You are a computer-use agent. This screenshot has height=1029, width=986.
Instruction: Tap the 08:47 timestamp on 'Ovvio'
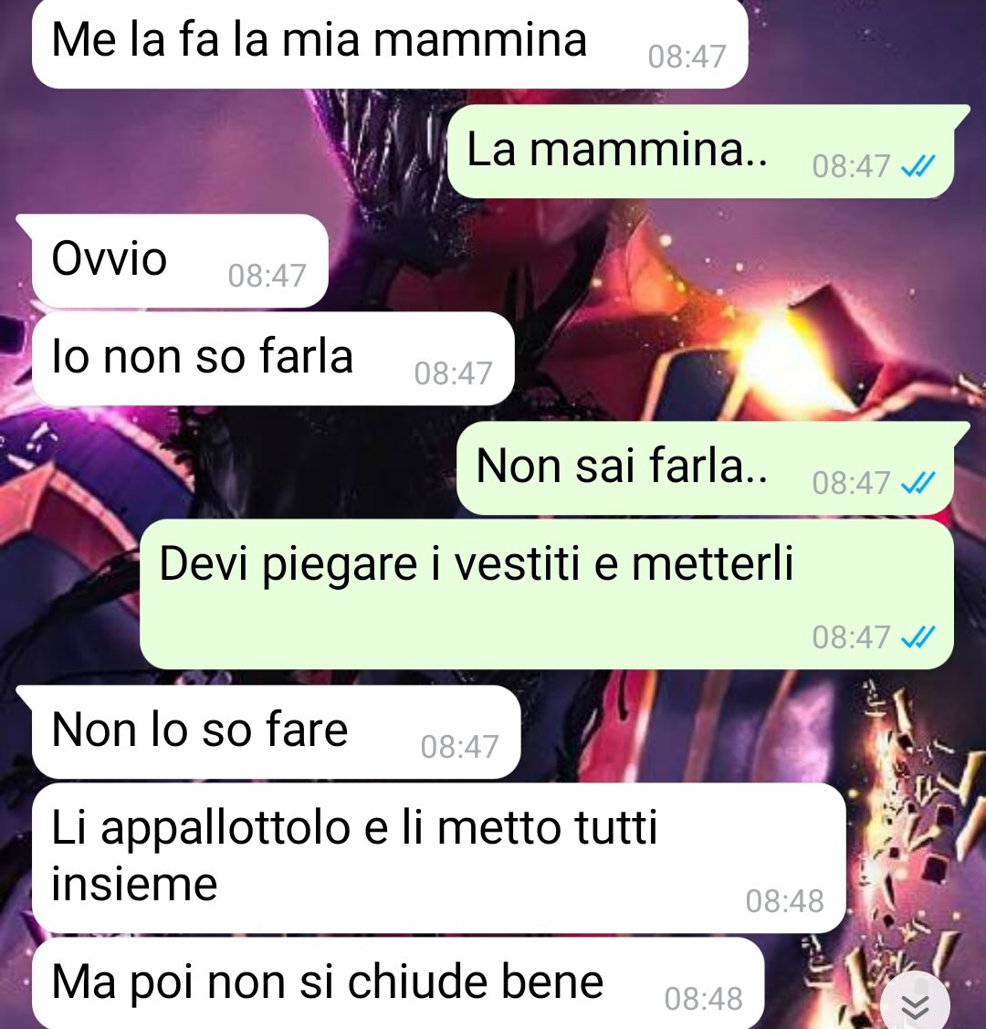[267, 276]
